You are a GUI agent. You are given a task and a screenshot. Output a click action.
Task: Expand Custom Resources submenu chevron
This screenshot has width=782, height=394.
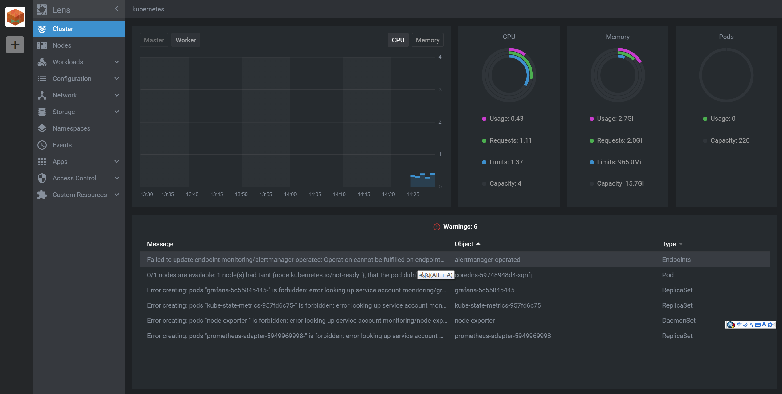117,195
